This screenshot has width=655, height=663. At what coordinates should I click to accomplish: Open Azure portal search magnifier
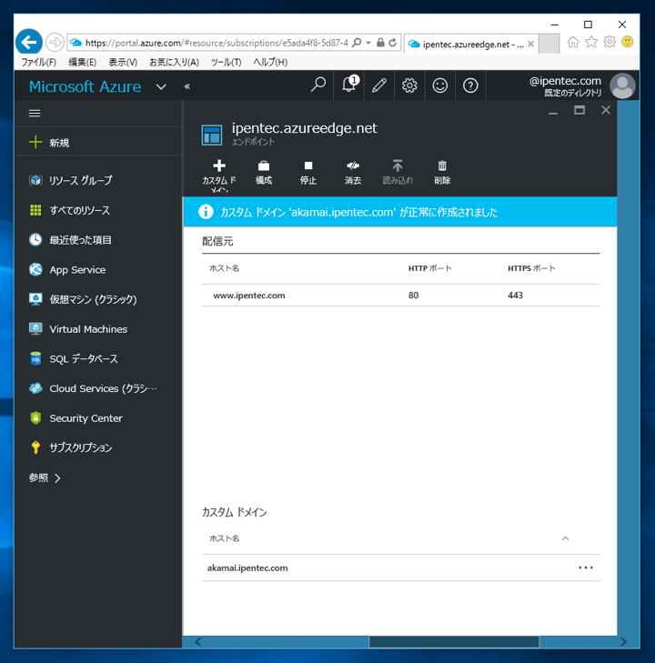(318, 85)
